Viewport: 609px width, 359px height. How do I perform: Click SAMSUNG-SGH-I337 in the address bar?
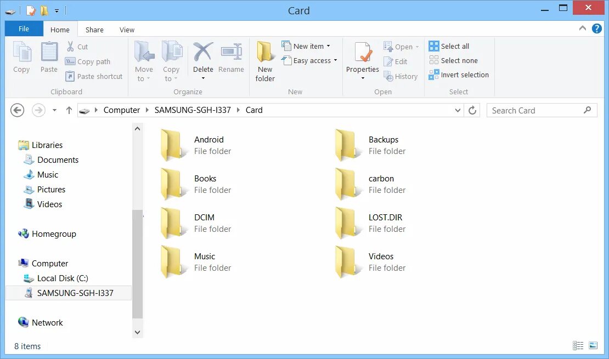pyautogui.click(x=193, y=110)
